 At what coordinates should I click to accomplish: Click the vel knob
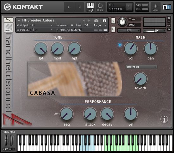coord(131,114)
